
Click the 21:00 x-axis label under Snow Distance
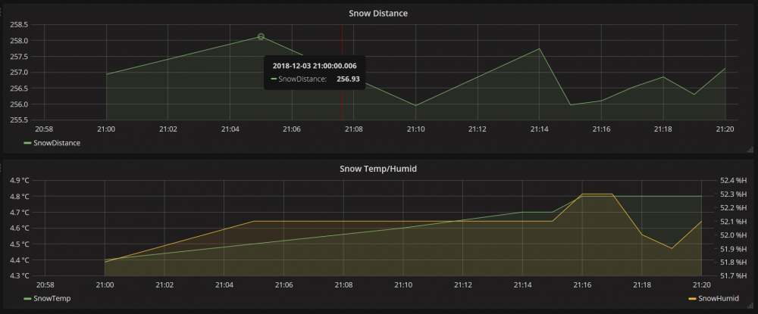106,129
